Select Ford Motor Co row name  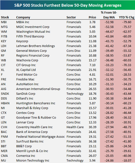[x=27, y=75]
